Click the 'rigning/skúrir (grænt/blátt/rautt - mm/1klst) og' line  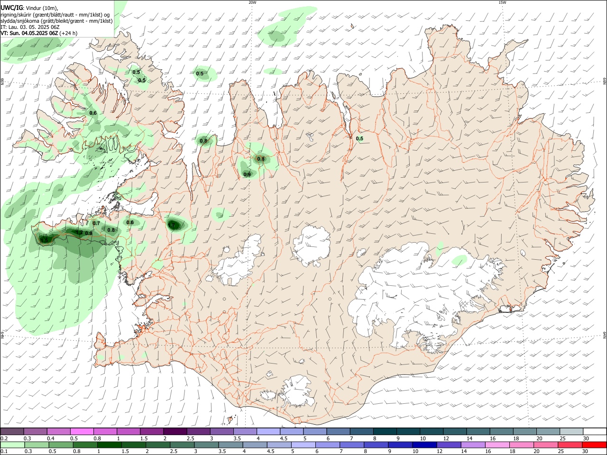point(55,14)
